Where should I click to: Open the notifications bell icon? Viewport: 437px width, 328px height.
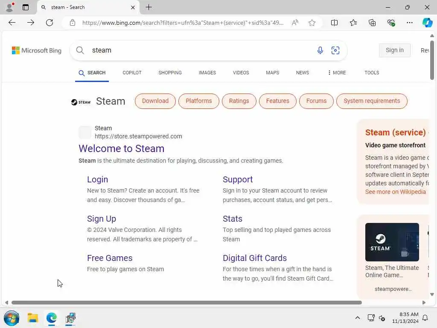(x=425, y=318)
